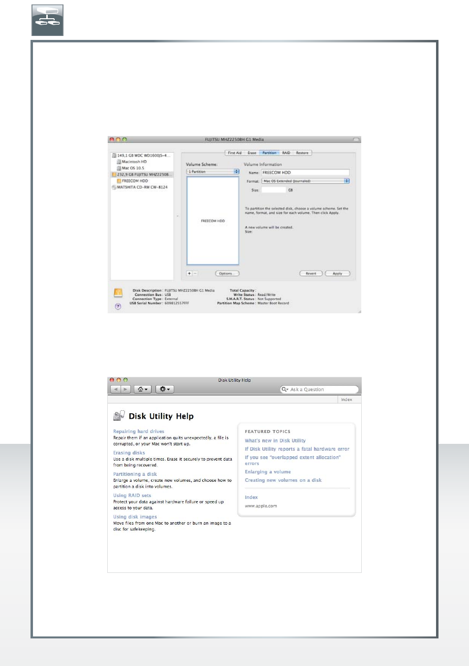Go forward in Disk Utility Help
Image resolution: width=469 pixels, height=666 pixels.
(125, 389)
